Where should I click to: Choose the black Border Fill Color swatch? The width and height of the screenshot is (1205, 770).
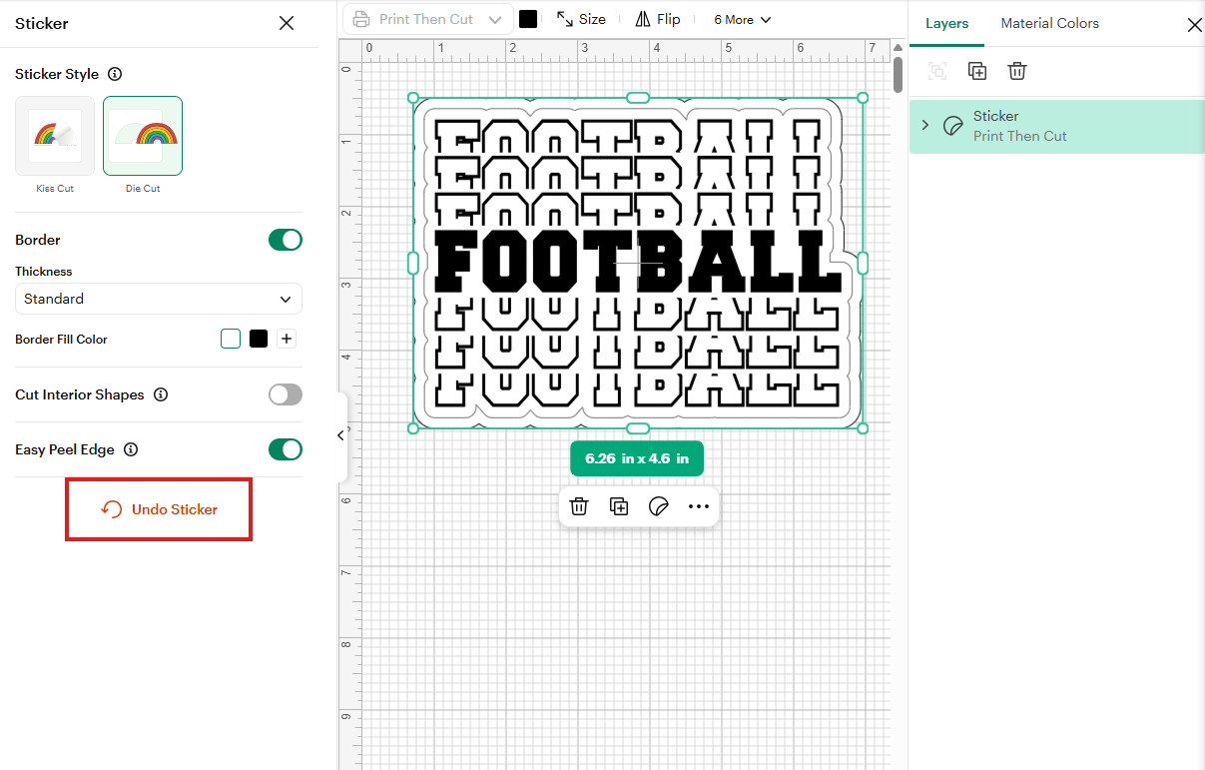[x=259, y=339]
